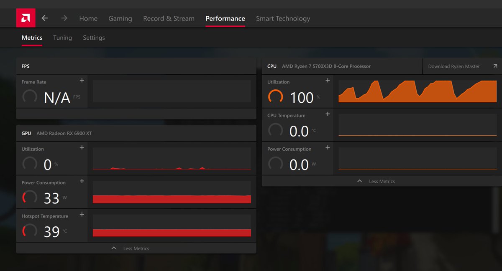The height and width of the screenshot is (271, 502).
Task: Click the Frame Rate gauge dial
Action: coord(30,97)
